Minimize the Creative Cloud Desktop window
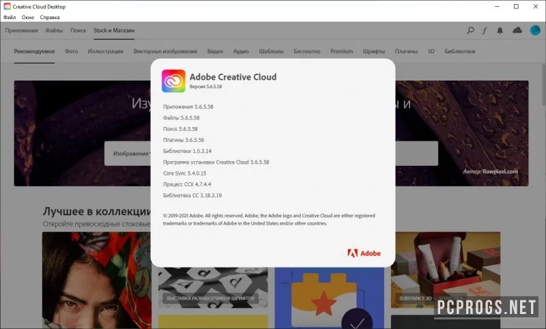 pyautogui.click(x=497, y=6)
